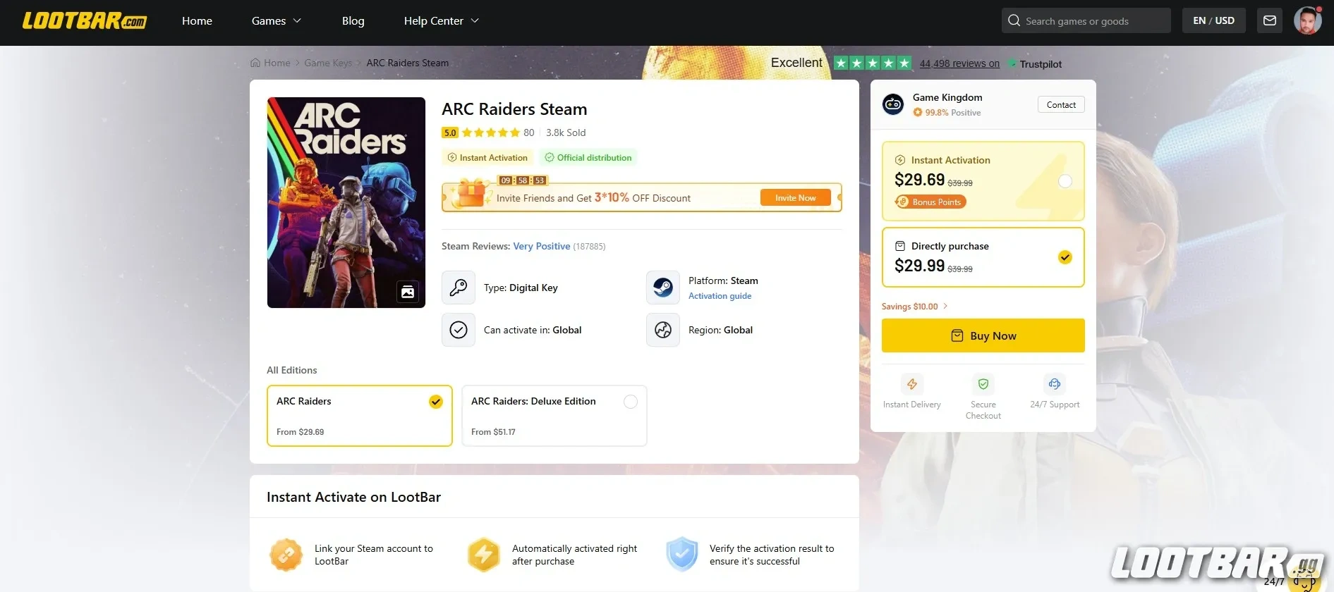Click the Verify activation shield icon
This screenshot has height=592, width=1334.
(682, 555)
